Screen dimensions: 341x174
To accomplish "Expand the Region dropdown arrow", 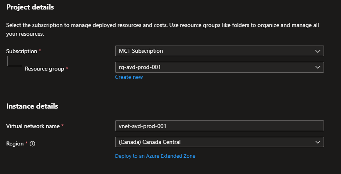I will coord(317,142).
